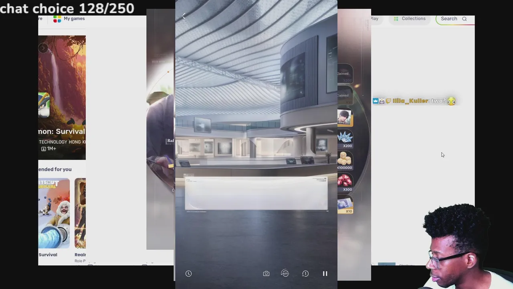This screenshot has width=513, height=289.
Task: Select the red gems X300 reward
Action: 345,183
